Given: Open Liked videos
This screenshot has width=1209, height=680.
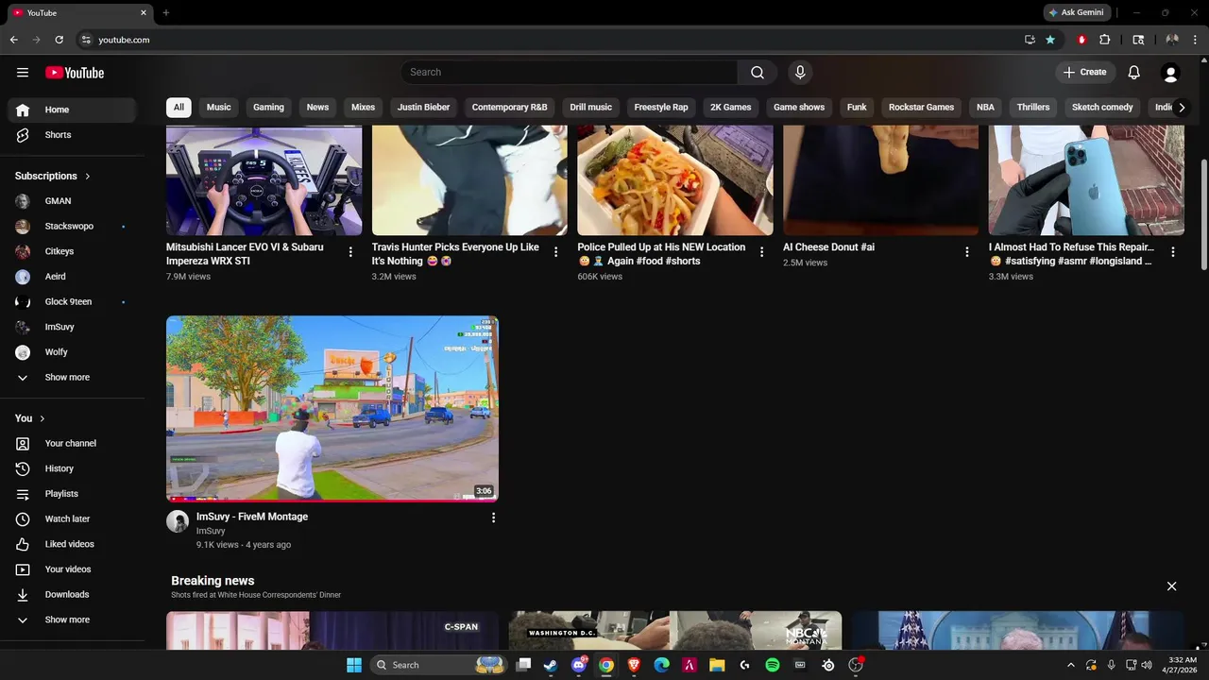Looking at the screenshot, I should (x=72, y=544).
